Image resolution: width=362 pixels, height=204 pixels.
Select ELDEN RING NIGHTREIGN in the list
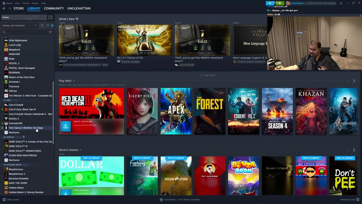(23, 156)
